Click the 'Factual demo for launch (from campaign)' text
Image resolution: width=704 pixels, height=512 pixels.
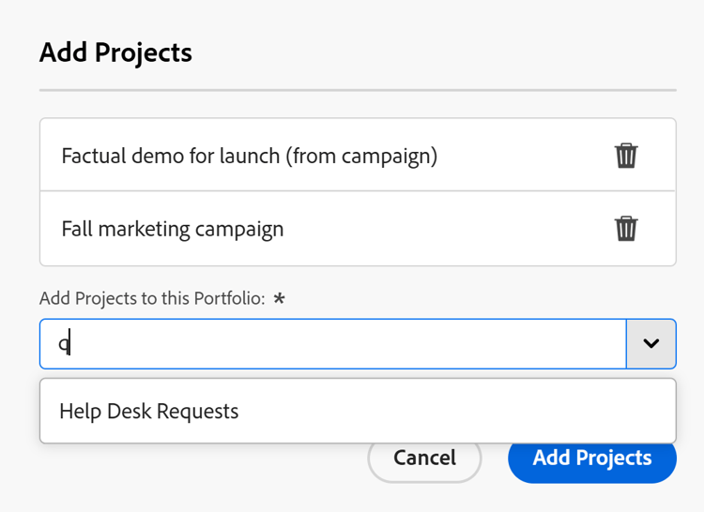[250, 155]
